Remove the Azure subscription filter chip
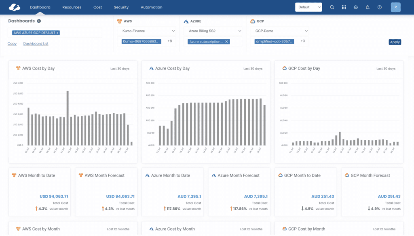This screenshot has height=236, width=414. (227, 41)
